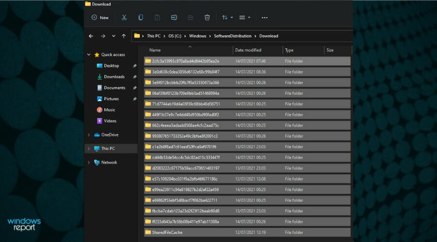The width and height of the screenshot is (437, 242).
Task: Select This PC in the sidebar
Action: (108, 149)
